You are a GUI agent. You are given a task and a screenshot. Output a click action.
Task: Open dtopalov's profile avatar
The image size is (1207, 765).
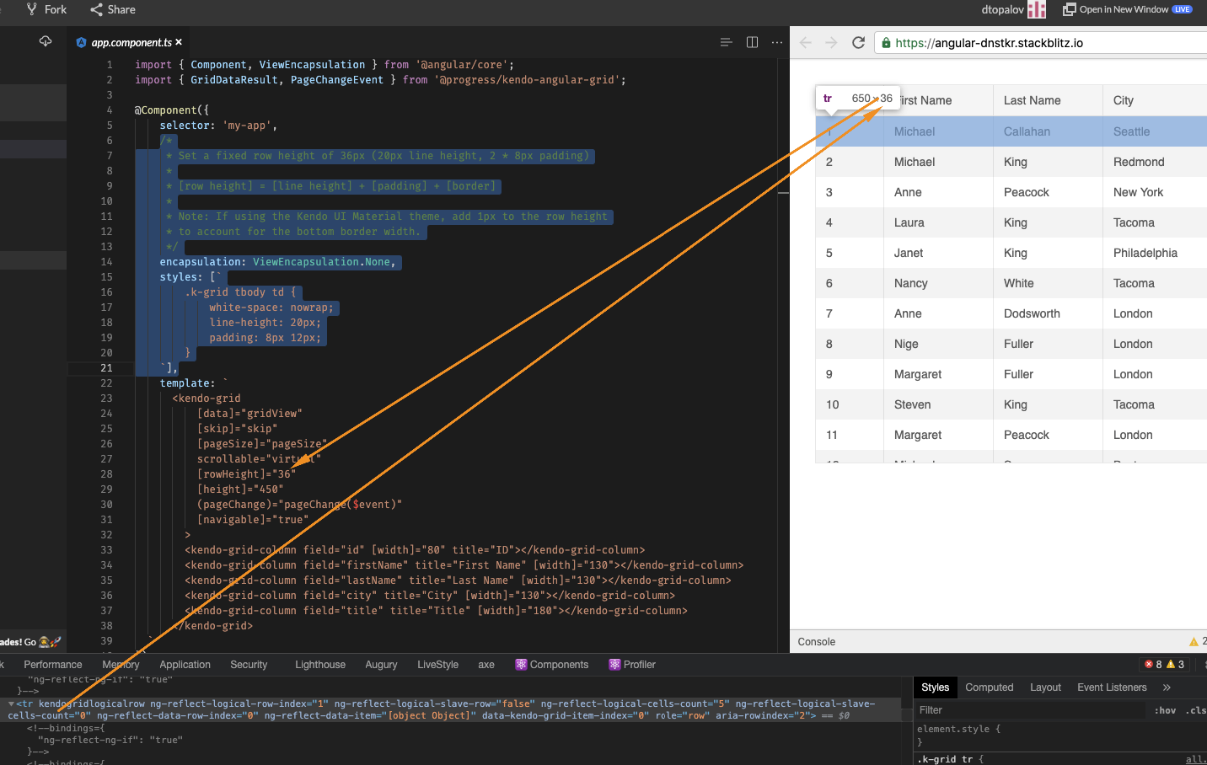(1037, 9)
